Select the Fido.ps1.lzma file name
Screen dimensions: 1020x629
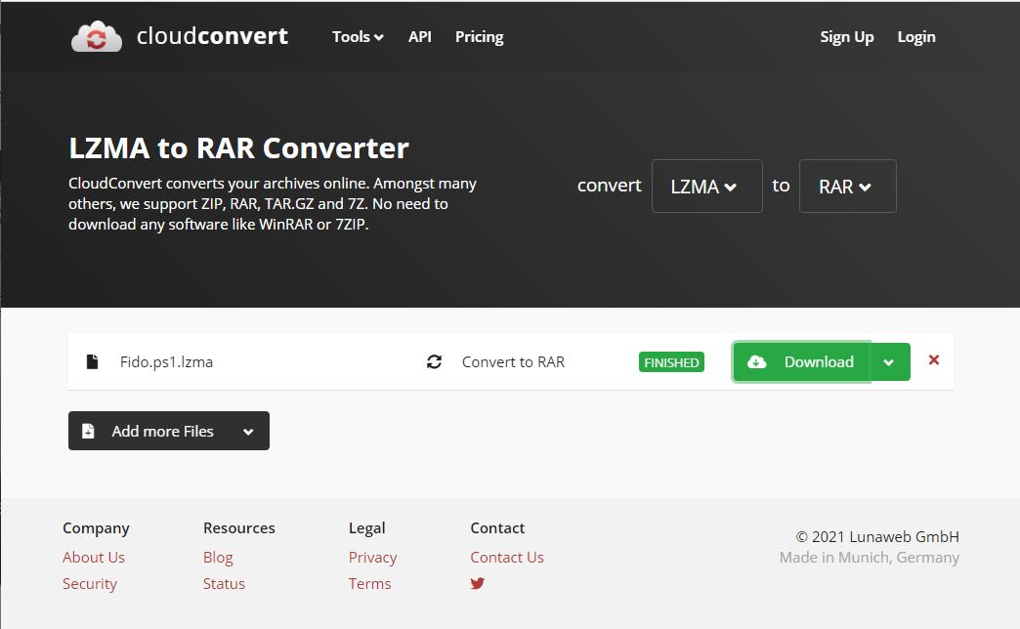click(166, 361)
